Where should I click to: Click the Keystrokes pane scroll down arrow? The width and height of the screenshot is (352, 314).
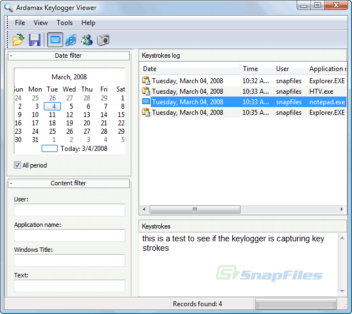[x=342, y=291]
